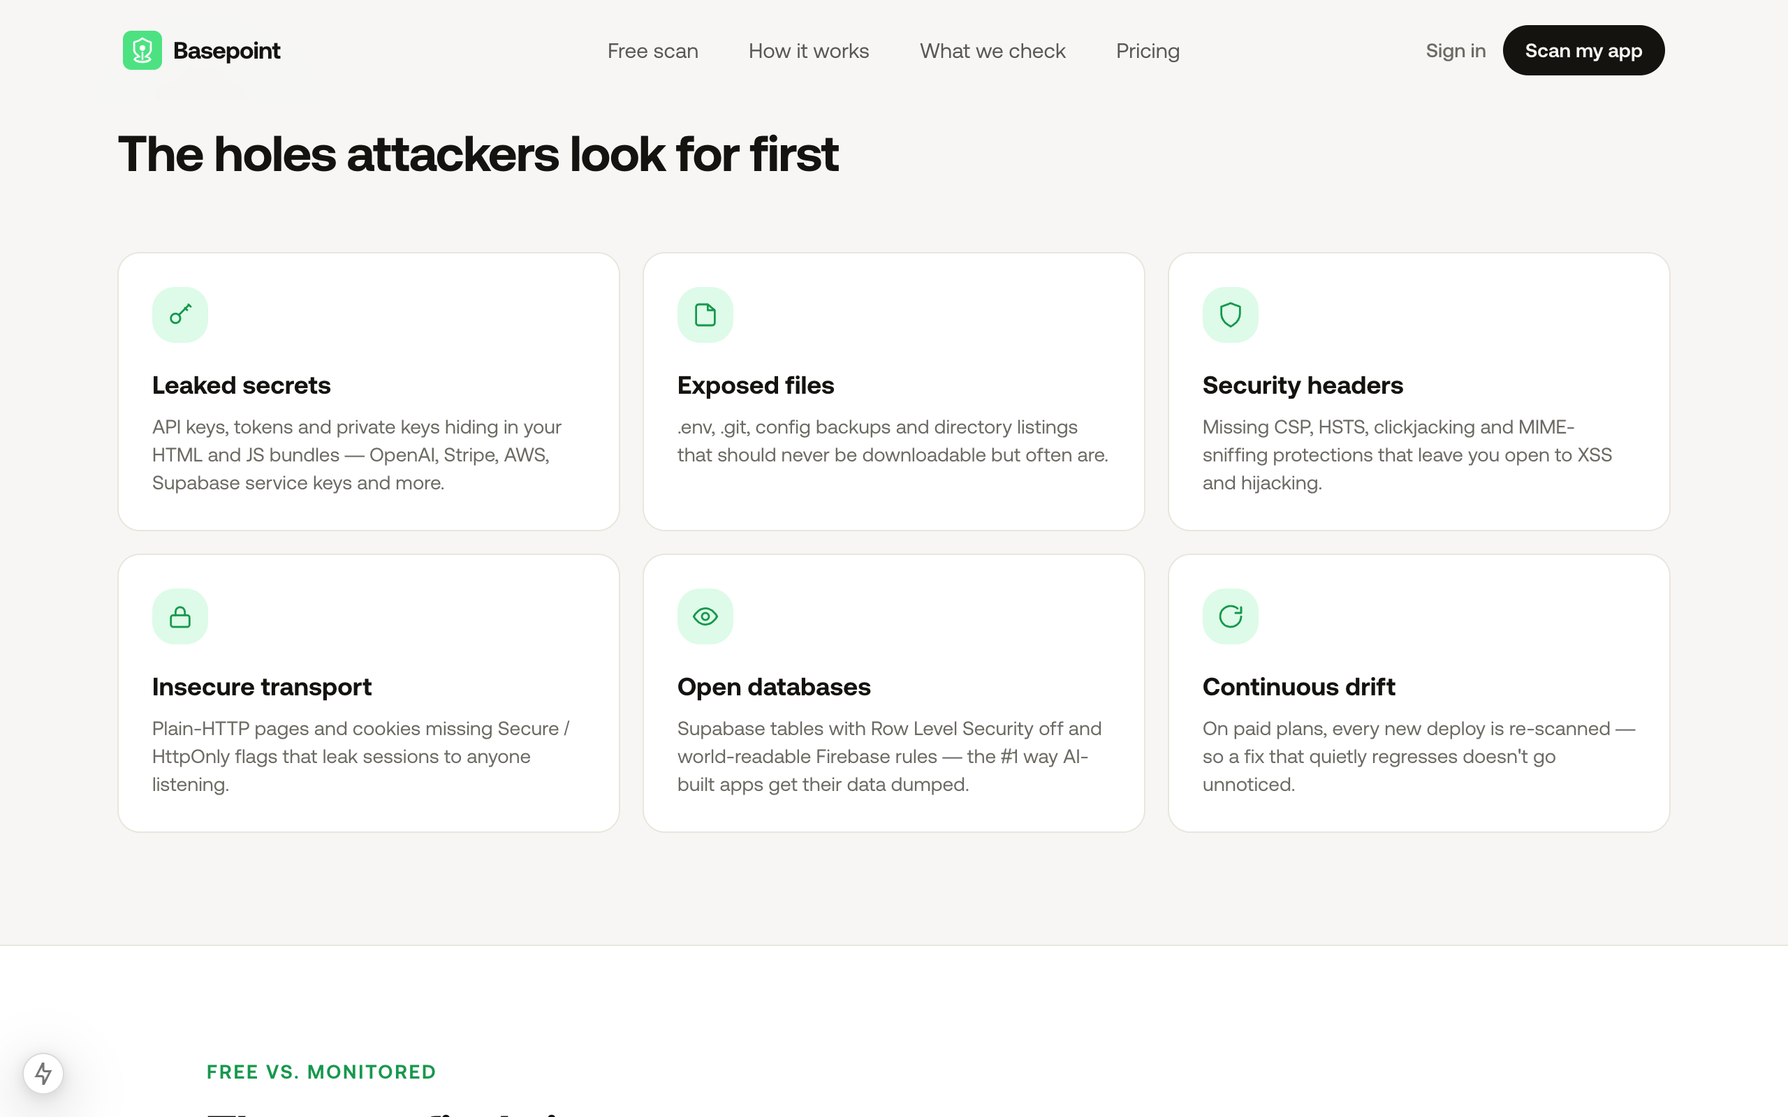Click the description starting 'Missing CSP, HSTS'
Image resolution: width=1788 pixels, height=1117 pixels.
pyautogui.click(x=1407, y=454)
